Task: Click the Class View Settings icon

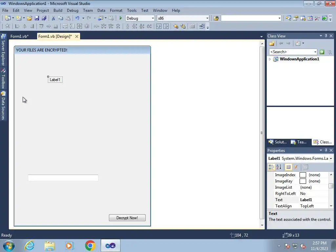Action: tap(298, 43)
